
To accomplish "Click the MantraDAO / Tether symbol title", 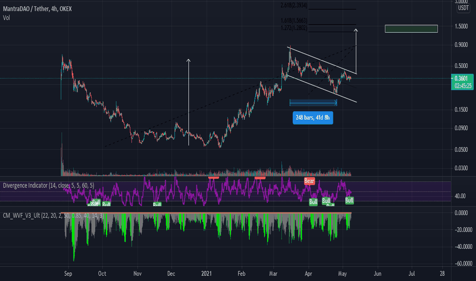I will (37, 9).
